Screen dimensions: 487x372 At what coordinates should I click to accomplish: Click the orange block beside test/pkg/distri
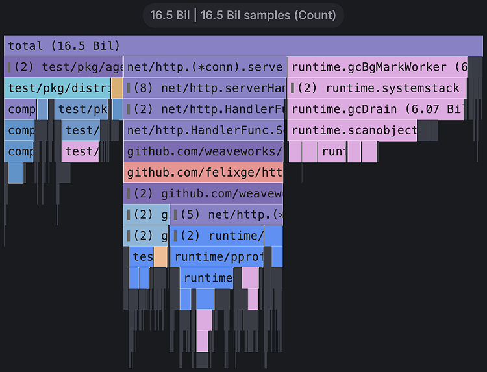[x=117, y=88]
